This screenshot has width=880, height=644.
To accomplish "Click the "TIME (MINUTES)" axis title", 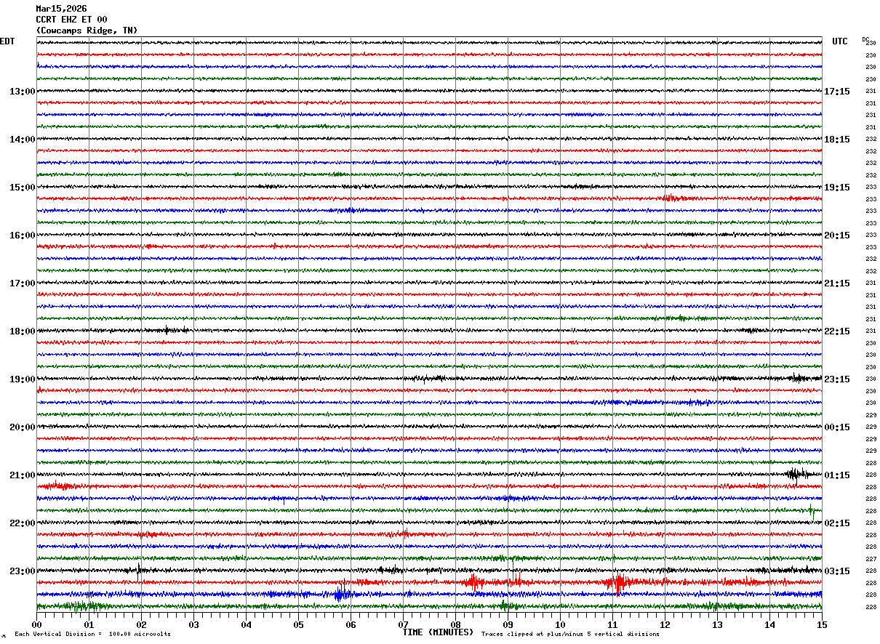I will coord(438,632).
